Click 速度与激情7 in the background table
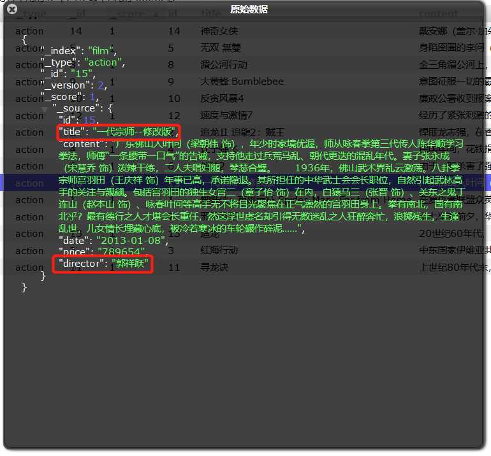Image resolution: width=491 pixels, height=456 pixels. [226, 115]
